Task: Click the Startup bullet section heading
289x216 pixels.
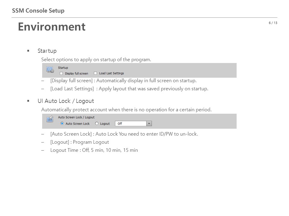Action: pyautogui.click(x=47, y=51)
